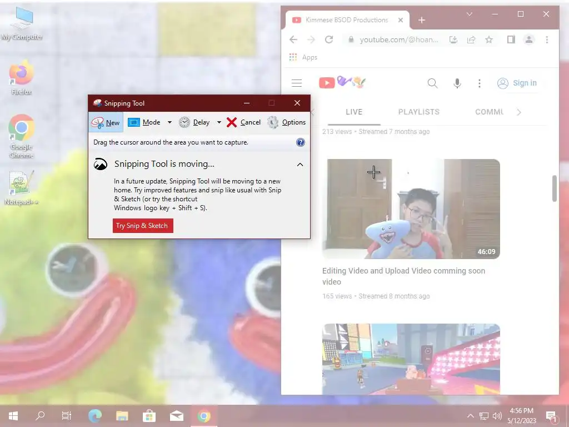Collapse the 'Snipping Tool is moving' notice

(300, 165)
